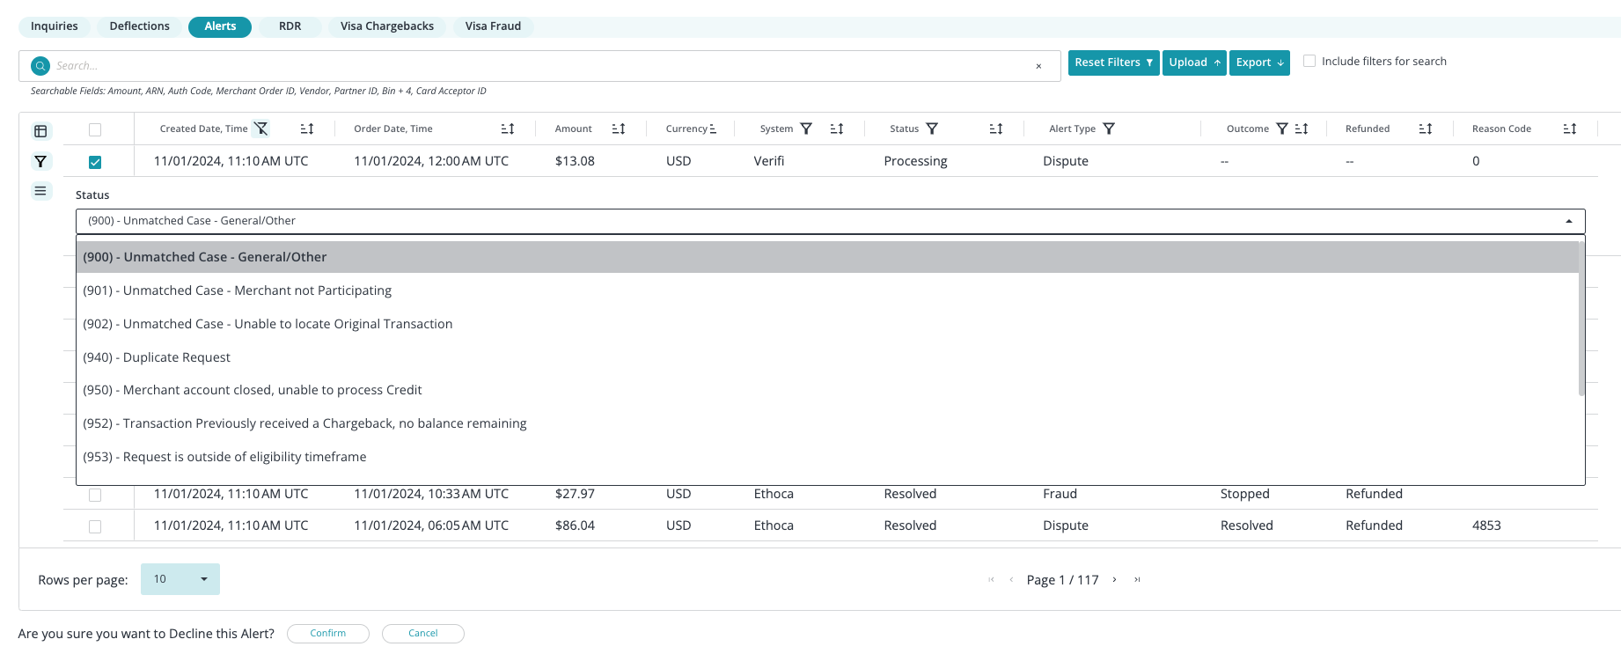
Task: Check the $86.04 Ethoca row checkbox
Action: pyautogui.click(x=95, y=526)
